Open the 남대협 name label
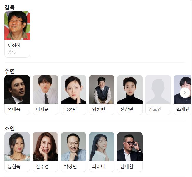Screen dimensions: 192x177 click(127, 166)
